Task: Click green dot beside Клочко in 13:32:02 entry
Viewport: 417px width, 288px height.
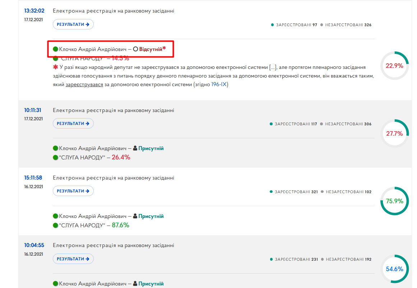Action: (55, 49)
